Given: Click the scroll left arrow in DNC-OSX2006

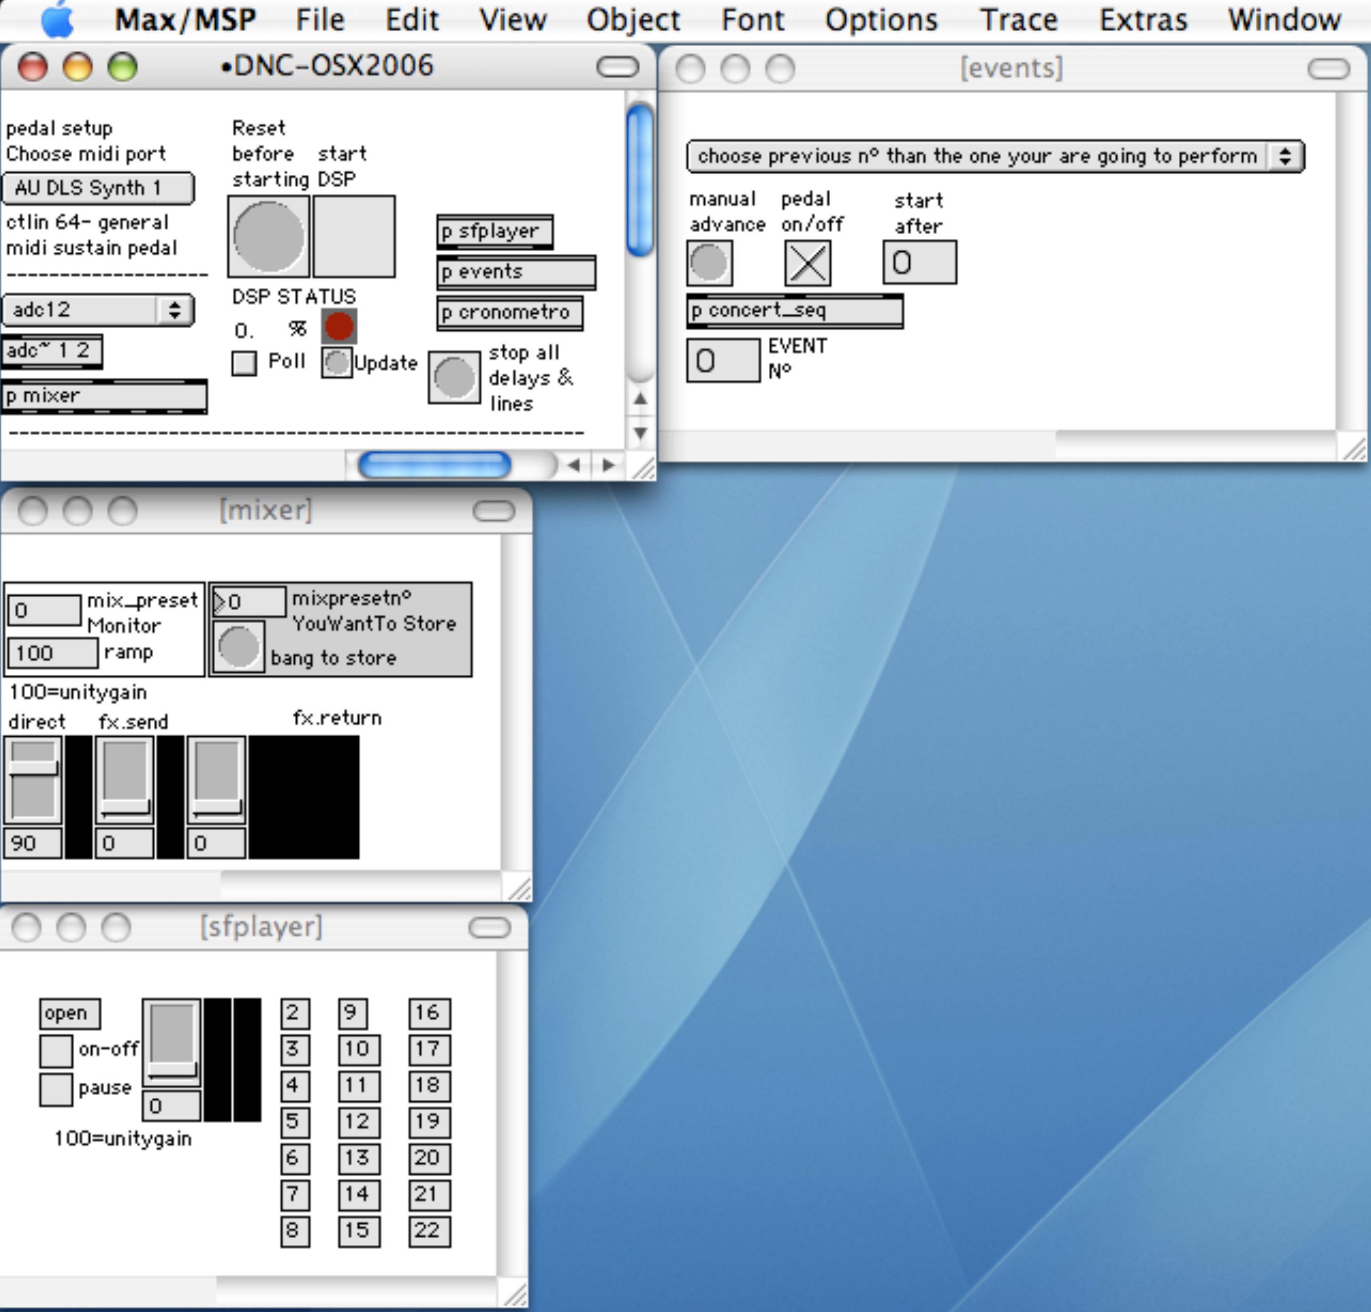Looking at the screenshot, I should 574,465.
